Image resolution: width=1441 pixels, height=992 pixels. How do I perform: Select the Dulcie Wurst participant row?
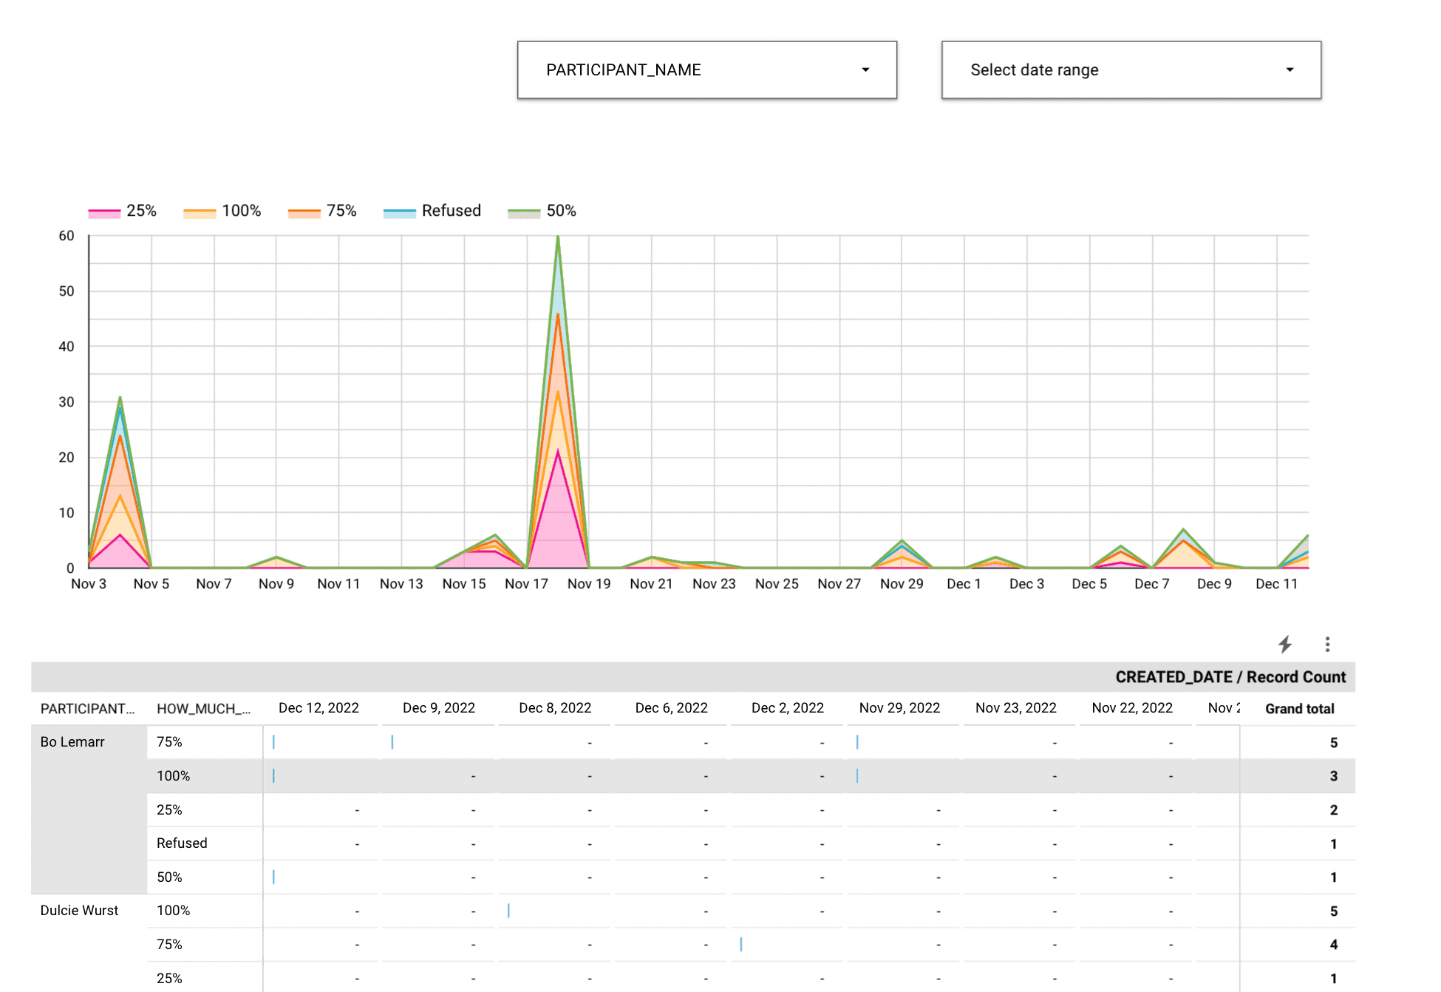[79, 910]
